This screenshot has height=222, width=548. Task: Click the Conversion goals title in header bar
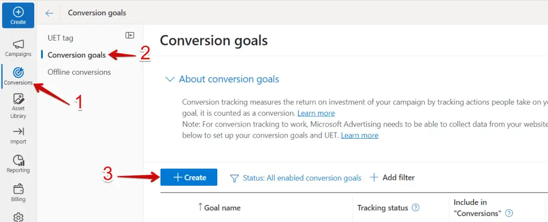pyautogui.click(x=97, y=13)
